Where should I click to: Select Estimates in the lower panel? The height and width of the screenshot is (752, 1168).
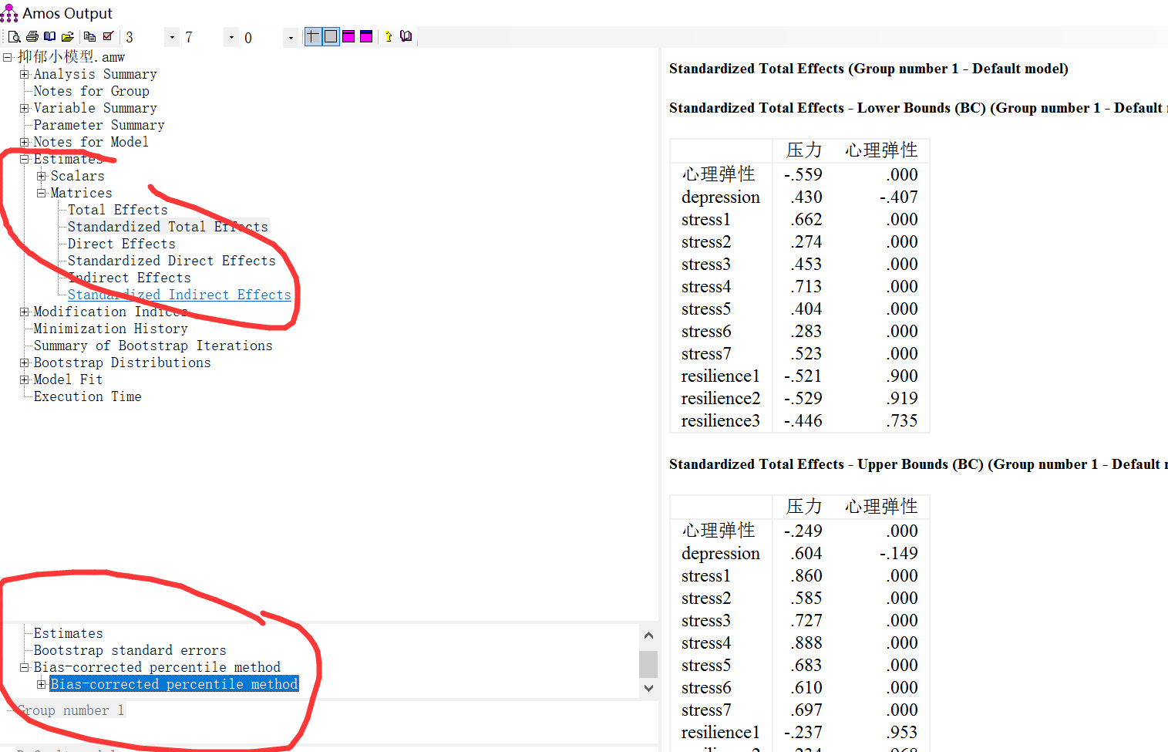[68, 633]
